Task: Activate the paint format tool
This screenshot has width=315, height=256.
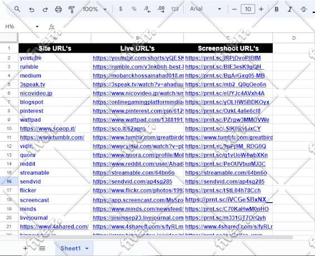Action: 72,9
